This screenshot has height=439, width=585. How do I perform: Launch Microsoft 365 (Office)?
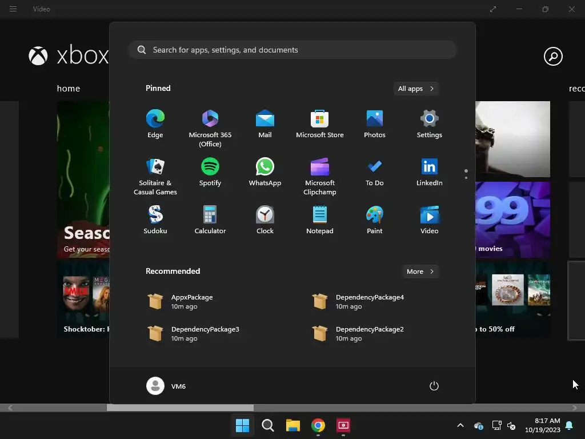[210, 128]
